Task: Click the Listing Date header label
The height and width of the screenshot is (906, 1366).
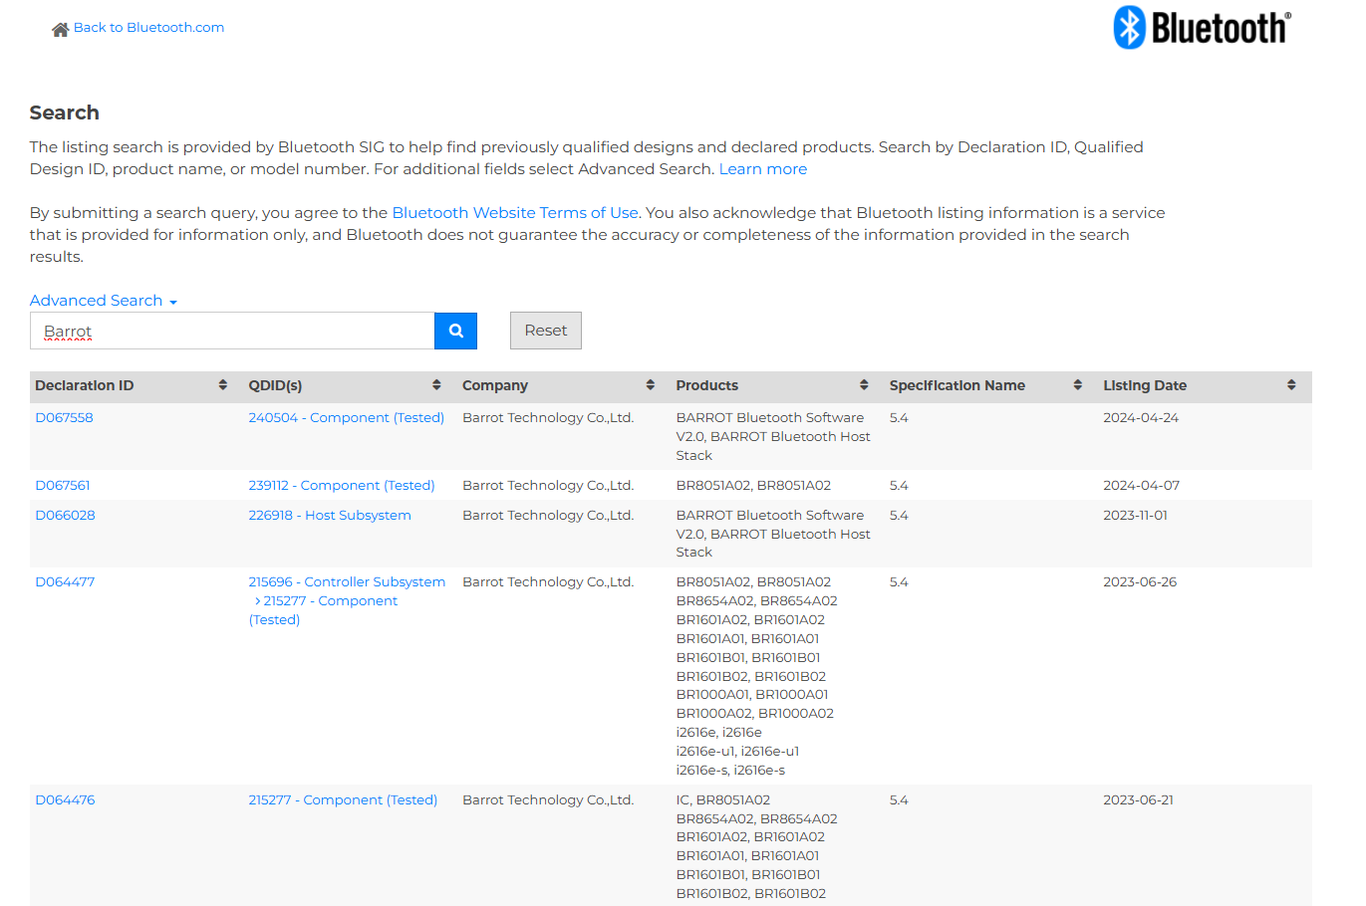Action: (1145, 385)
